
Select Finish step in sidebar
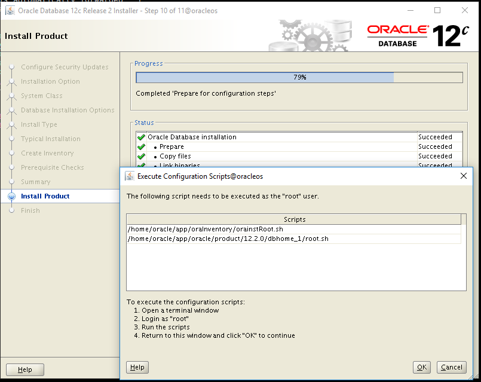pyautogui.click(x=30, y=210)
